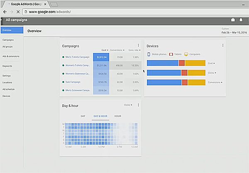This screenshot has height=173, width=249.
Task: Open the notifications bell icon
Action: (241, 20)
